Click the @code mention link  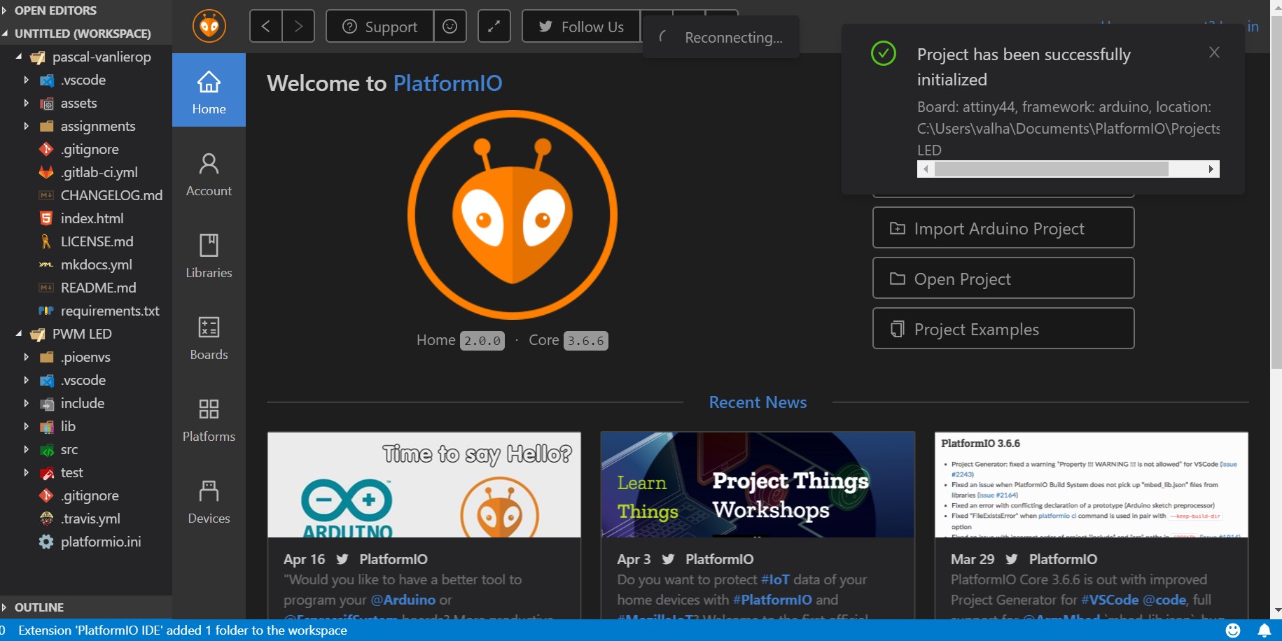[x=1164, y=600]
